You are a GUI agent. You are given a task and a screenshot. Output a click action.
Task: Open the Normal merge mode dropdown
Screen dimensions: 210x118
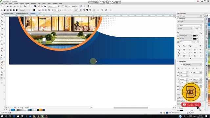[25, 10]
